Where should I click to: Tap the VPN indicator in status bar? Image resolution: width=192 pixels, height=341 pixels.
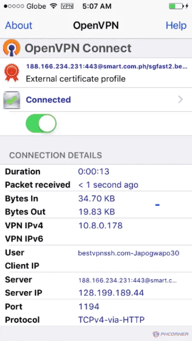67,6
